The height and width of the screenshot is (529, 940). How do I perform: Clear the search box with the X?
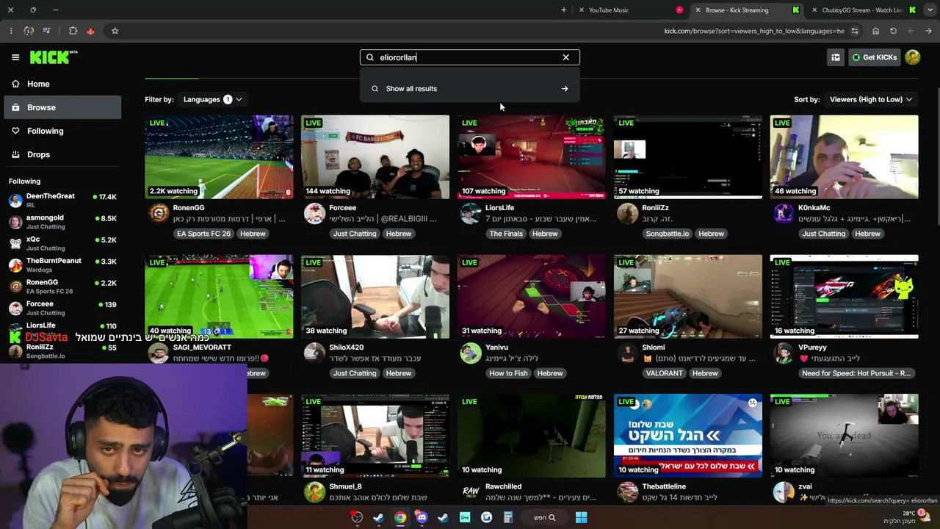point(565,57)
